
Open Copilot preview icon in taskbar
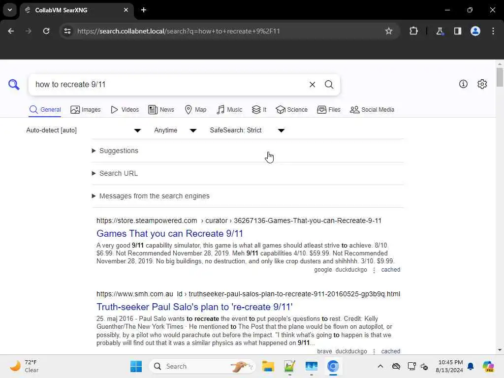tap(488, 366)
